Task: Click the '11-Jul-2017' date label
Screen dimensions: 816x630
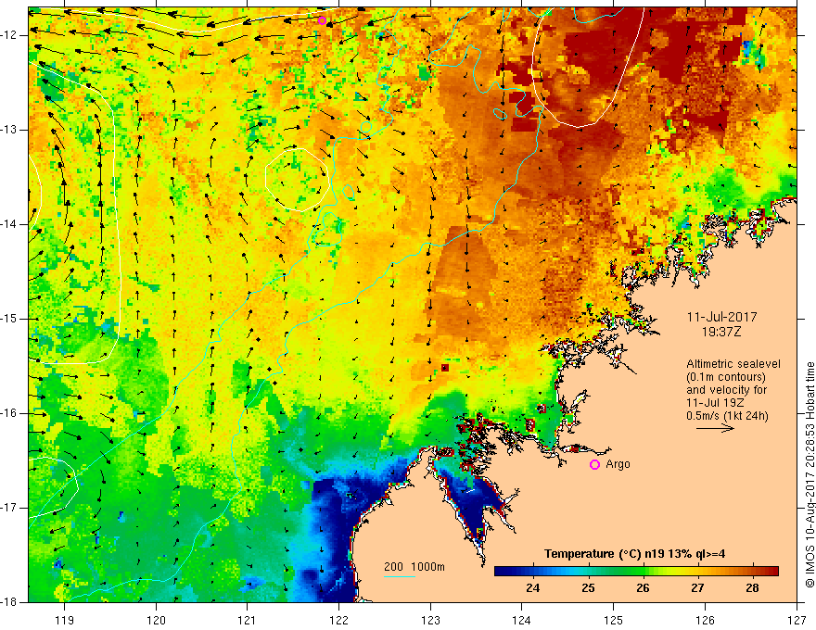Action: coord(721,317)
